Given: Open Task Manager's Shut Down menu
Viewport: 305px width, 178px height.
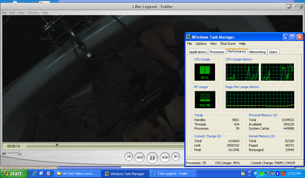Looking at the screenshot, I should pyautogui.click(x=228, y=44).
